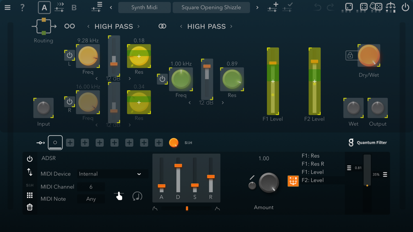This screenshot has height=232, width=413.
Task: Open the Routing diagram
Action: click(x=44, y=27)
